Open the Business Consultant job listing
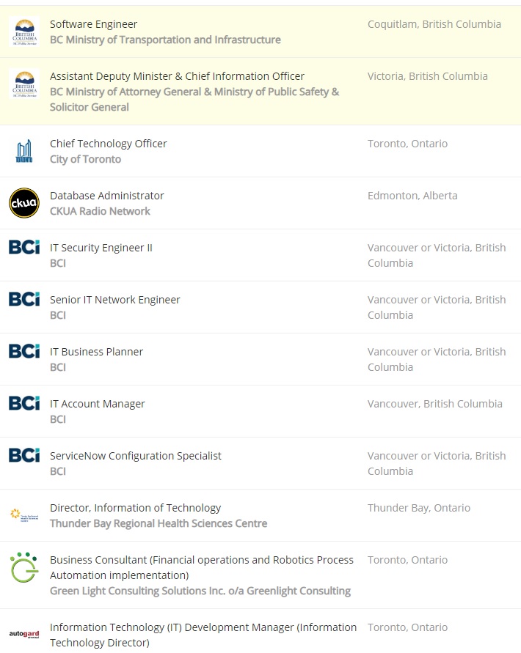521x653 pixels. [201, 560]
